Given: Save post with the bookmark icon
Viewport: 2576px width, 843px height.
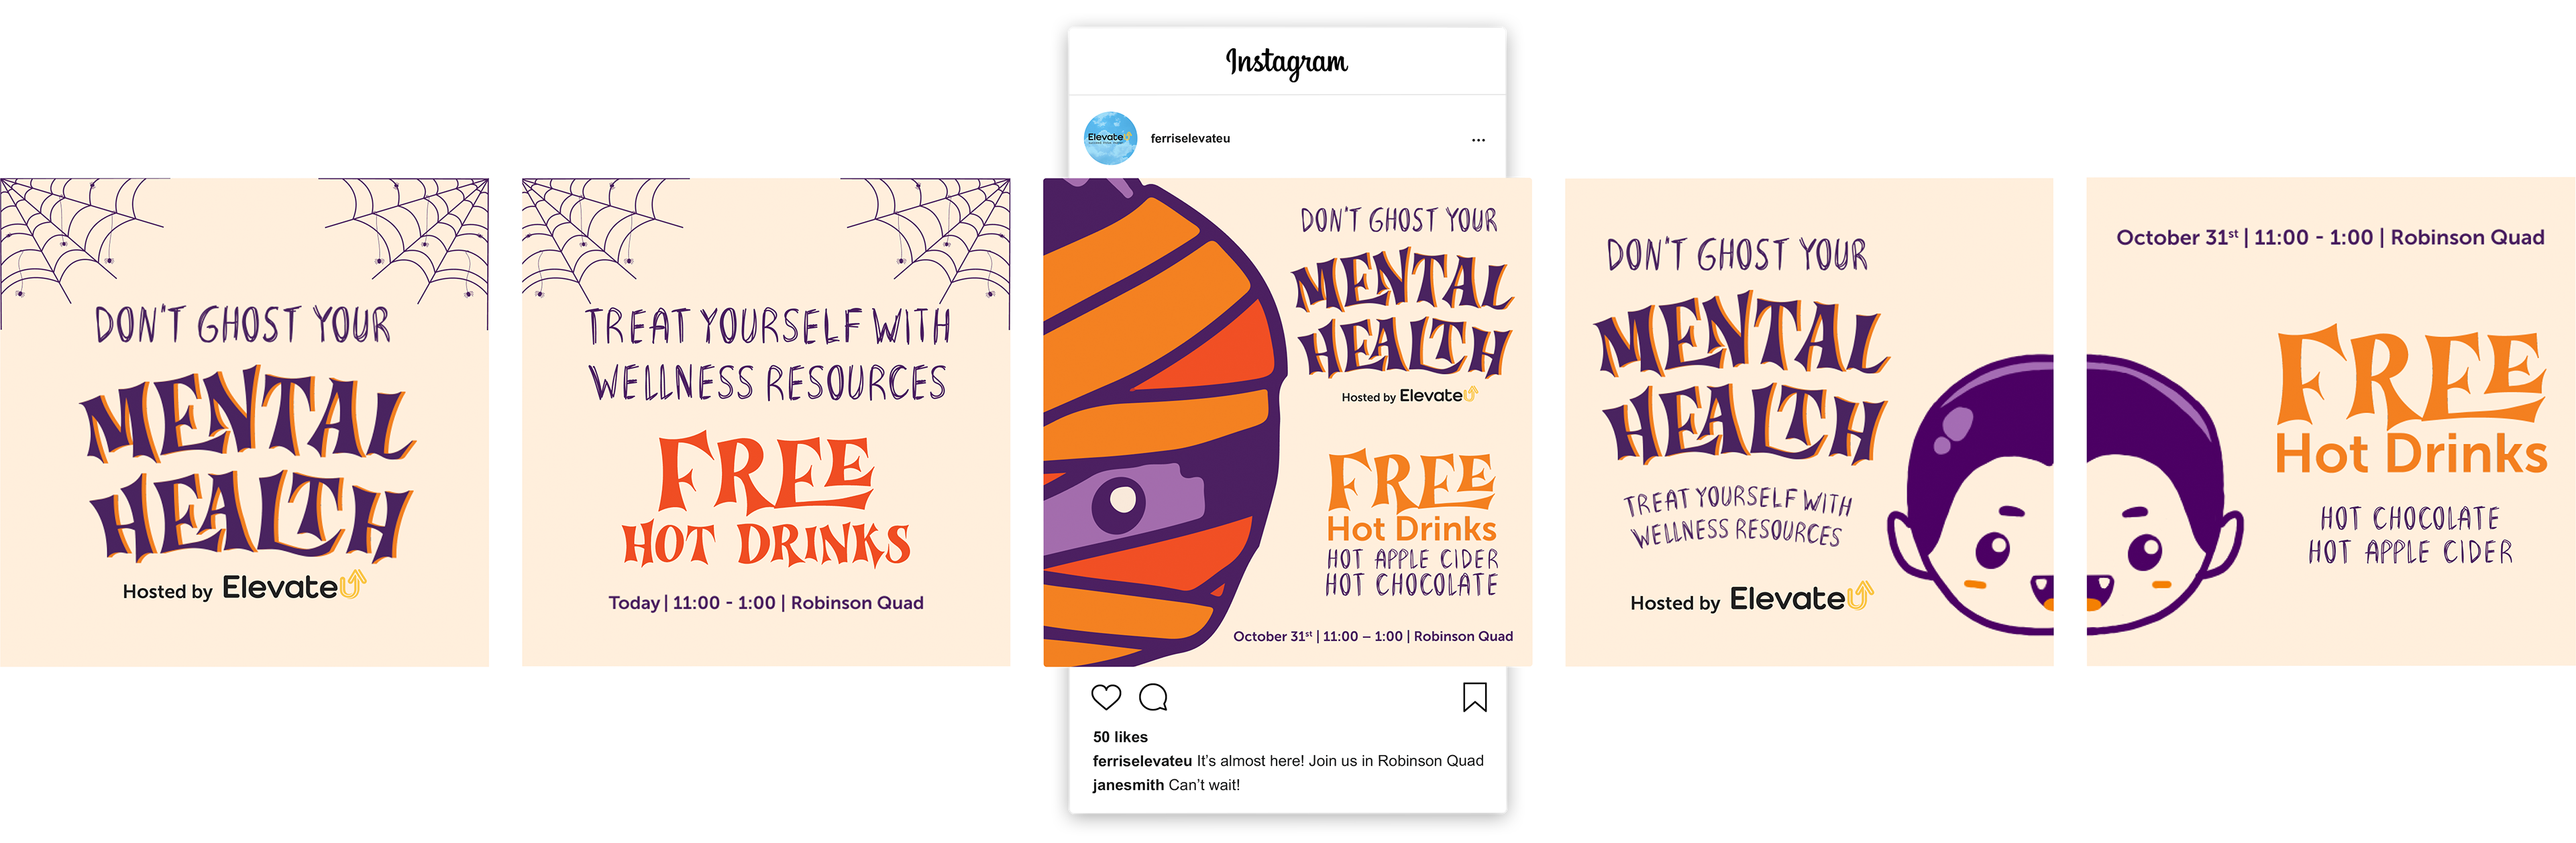Looking at the screenshot, I should click(1474, 697).
